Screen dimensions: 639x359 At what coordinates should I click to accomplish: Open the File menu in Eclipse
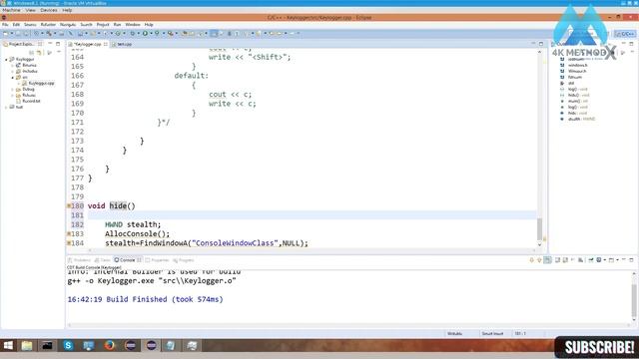5,24
